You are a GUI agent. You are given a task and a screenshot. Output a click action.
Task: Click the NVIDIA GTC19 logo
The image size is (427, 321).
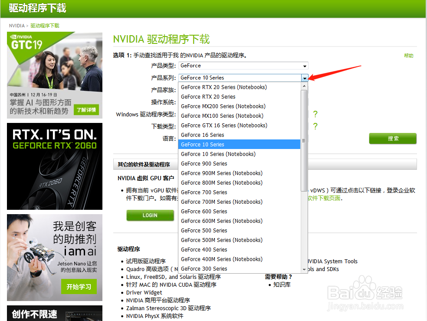(x=26, y=43)
